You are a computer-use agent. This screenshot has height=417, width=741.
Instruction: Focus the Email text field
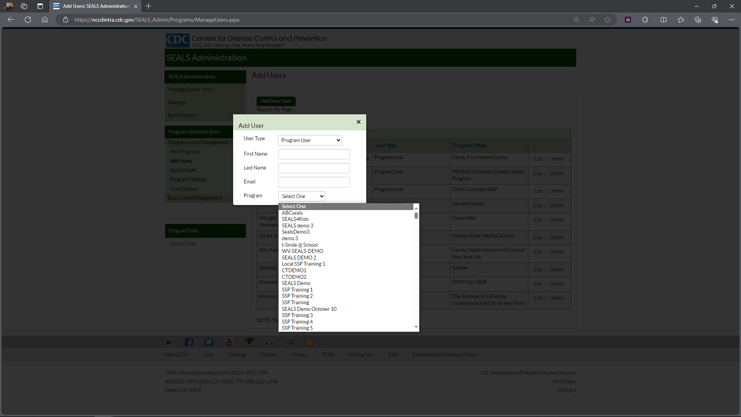pos(314,182)
